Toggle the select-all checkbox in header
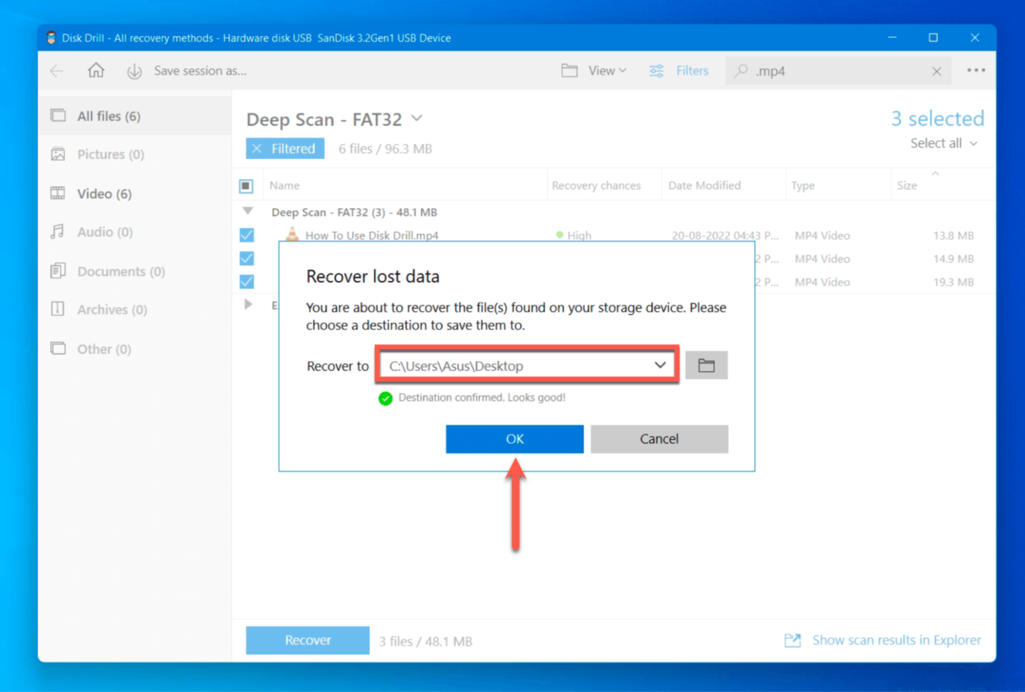Screen dimensions: 1025x692 (x=247, y=186)
